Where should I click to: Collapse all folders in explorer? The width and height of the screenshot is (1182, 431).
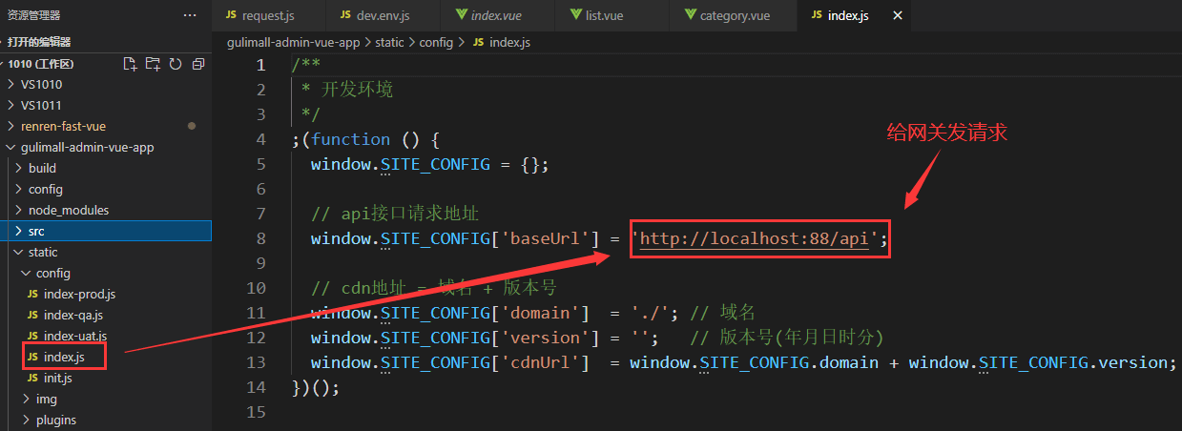pos(198,64)
